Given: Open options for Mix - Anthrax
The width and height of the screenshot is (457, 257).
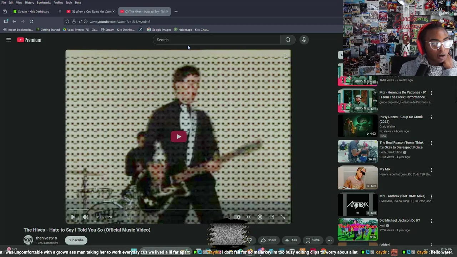Looking at the screenshot, I should pyautogui.click(x=431, y=196).
